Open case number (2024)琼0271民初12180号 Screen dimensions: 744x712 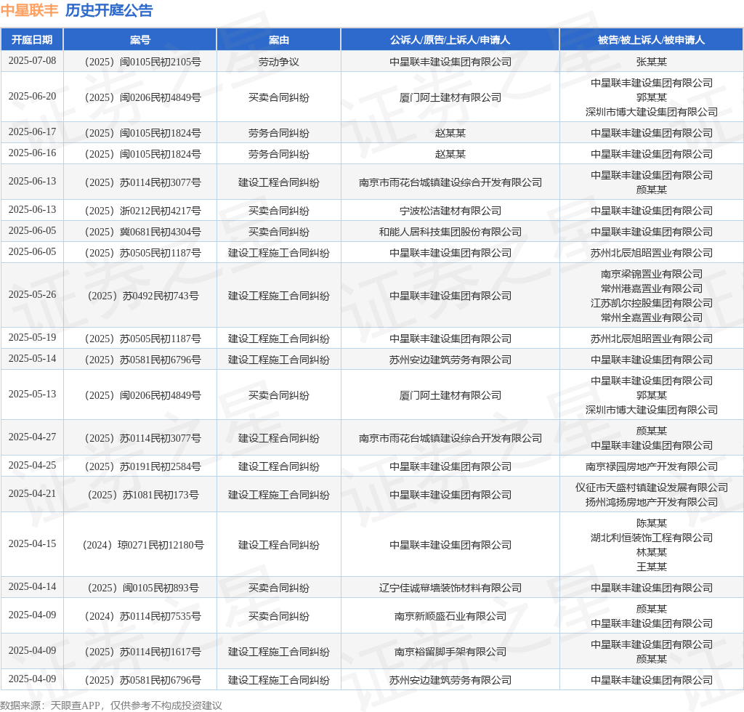click(140, 545)
